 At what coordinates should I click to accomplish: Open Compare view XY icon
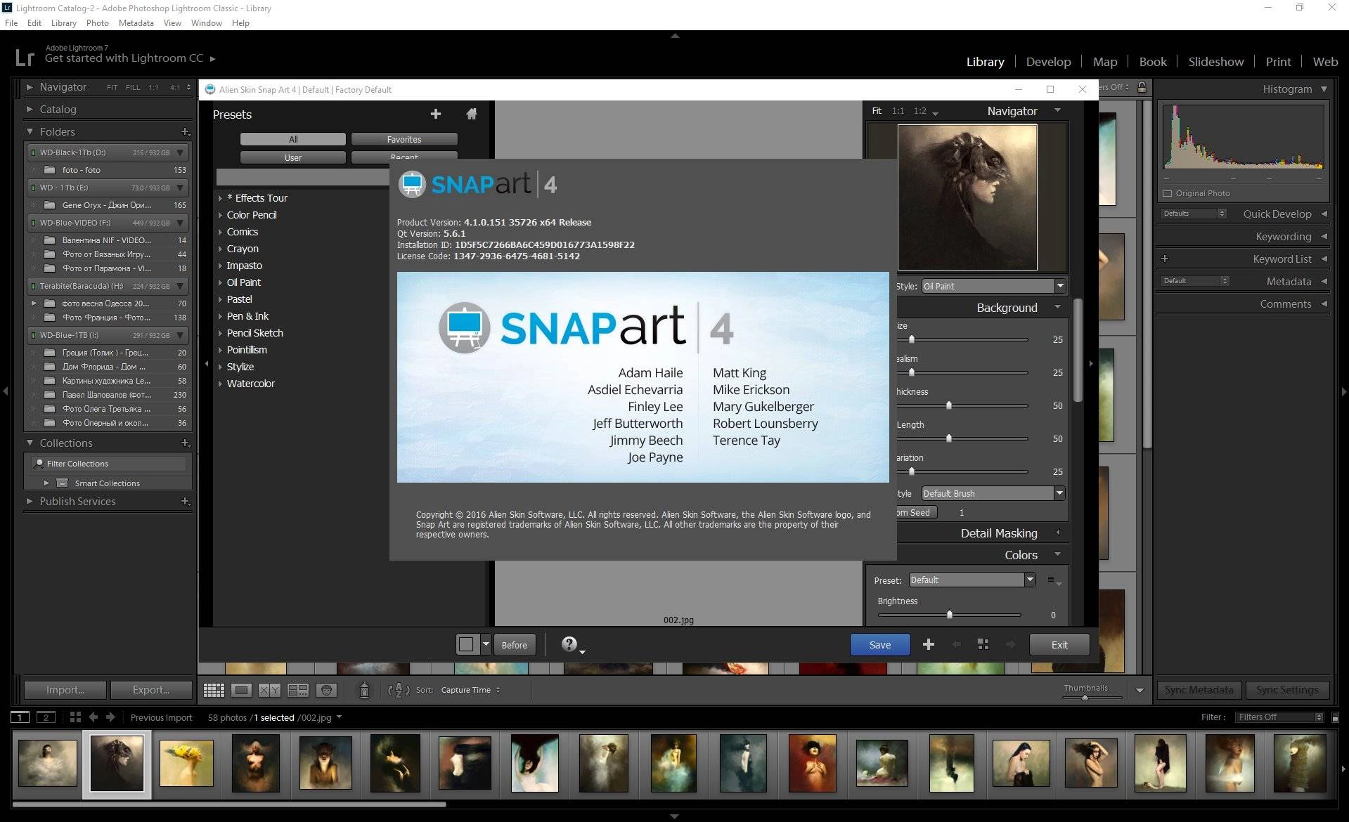click(x=269, y=690)
